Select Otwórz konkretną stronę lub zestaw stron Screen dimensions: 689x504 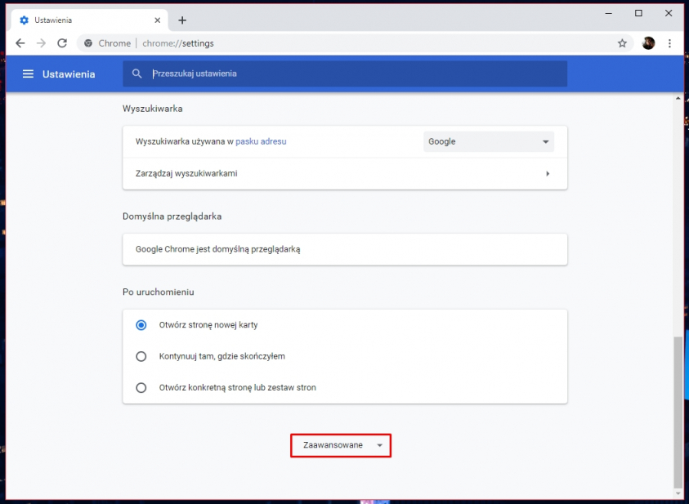141,387
